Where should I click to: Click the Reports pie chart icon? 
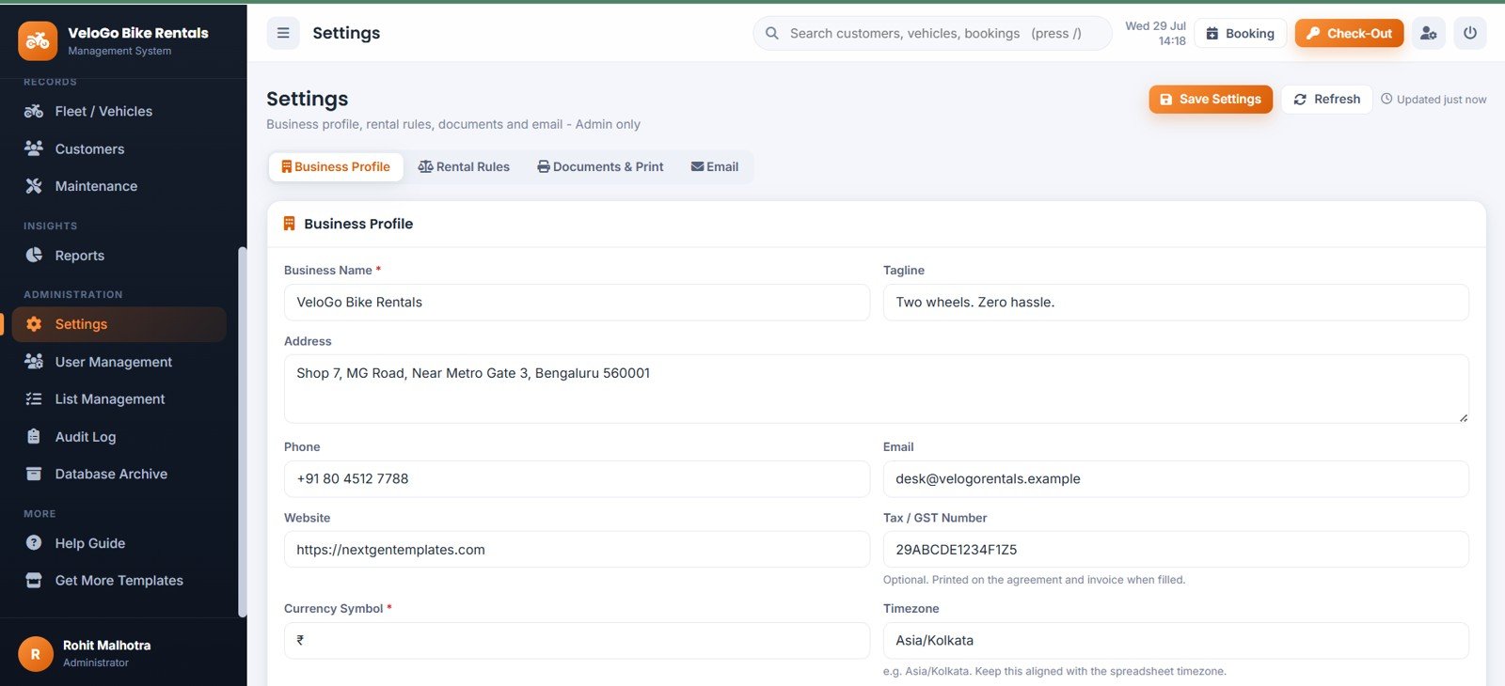pyautogui.click(x=34, y=255)
